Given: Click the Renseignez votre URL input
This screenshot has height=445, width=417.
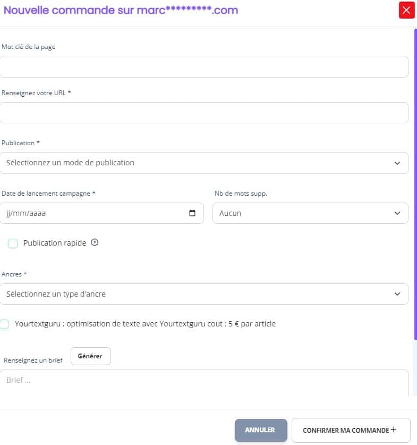Looking at the screenshot, I should pos(204,113).
